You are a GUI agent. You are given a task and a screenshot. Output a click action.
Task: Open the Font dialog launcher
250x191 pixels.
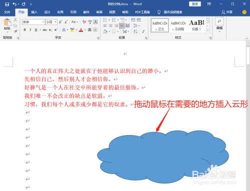coord(98,38)
